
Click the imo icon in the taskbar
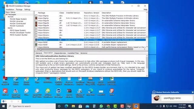click(x=136, y=106)
